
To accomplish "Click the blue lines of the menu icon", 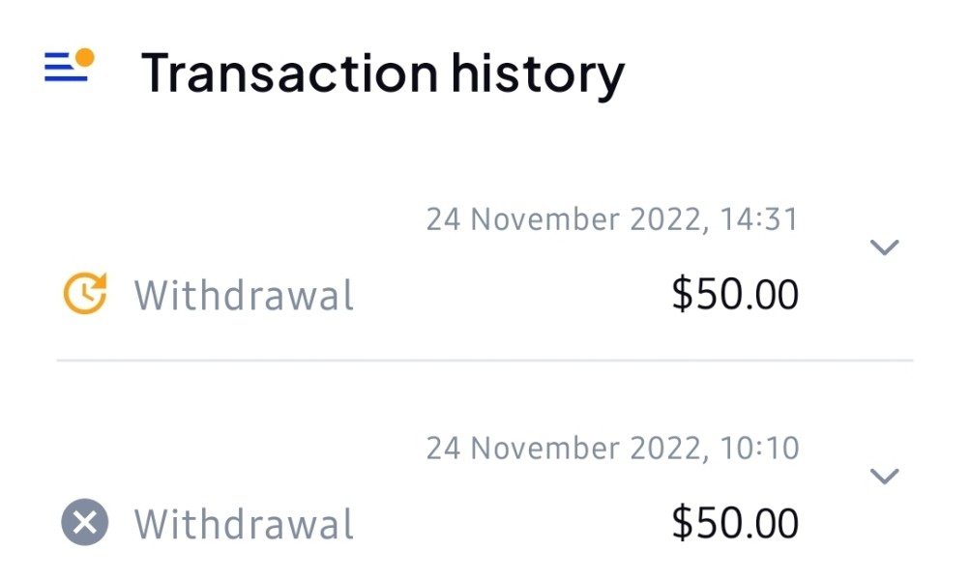I will pos(64,72).
